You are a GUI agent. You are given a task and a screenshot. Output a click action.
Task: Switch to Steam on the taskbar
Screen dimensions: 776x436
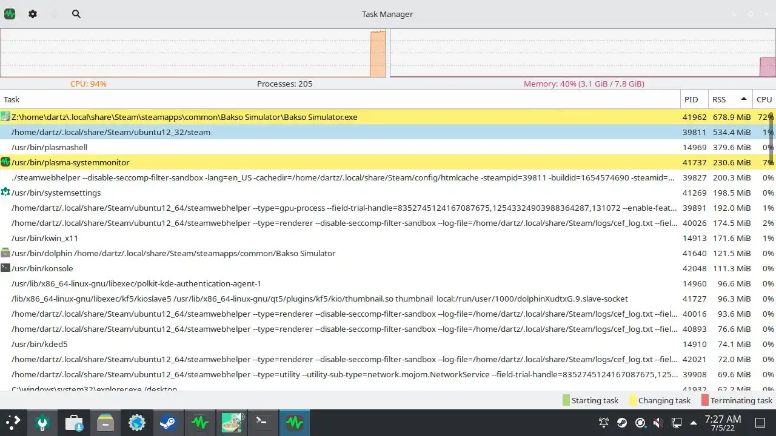click(168, 422)
